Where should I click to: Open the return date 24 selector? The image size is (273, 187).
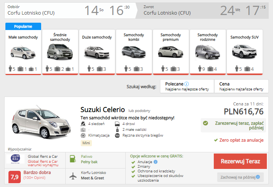[230, 10]
